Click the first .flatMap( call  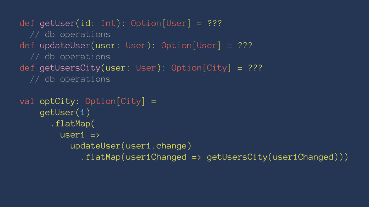[x=72, y=124]
